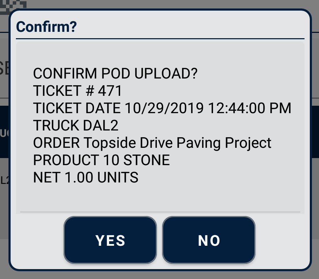Image resolution: width=319 pixels, height=279 pixels.
Task: Click the Topside Drive Paving Project text
Action: click(x=177, y=143)
